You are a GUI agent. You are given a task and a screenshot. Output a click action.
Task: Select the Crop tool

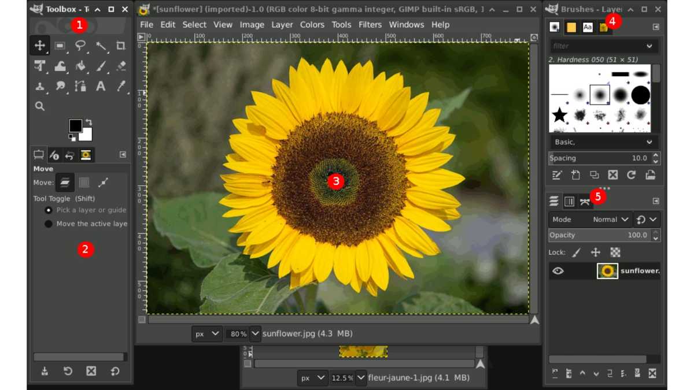pyautogui.click(x=121, y=46)
